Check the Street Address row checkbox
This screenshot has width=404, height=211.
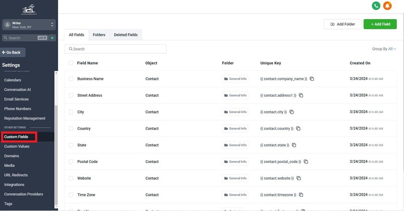71,95
